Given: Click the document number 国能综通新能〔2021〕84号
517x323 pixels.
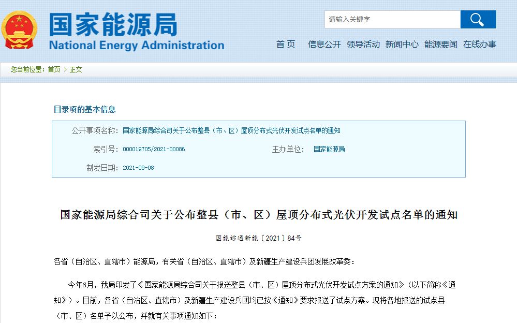Looking at the screenshot, I should click(x=259, y=239).
